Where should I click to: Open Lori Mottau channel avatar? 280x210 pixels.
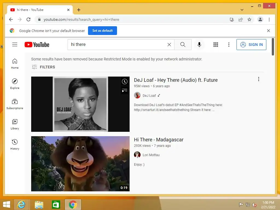(137, 155)
